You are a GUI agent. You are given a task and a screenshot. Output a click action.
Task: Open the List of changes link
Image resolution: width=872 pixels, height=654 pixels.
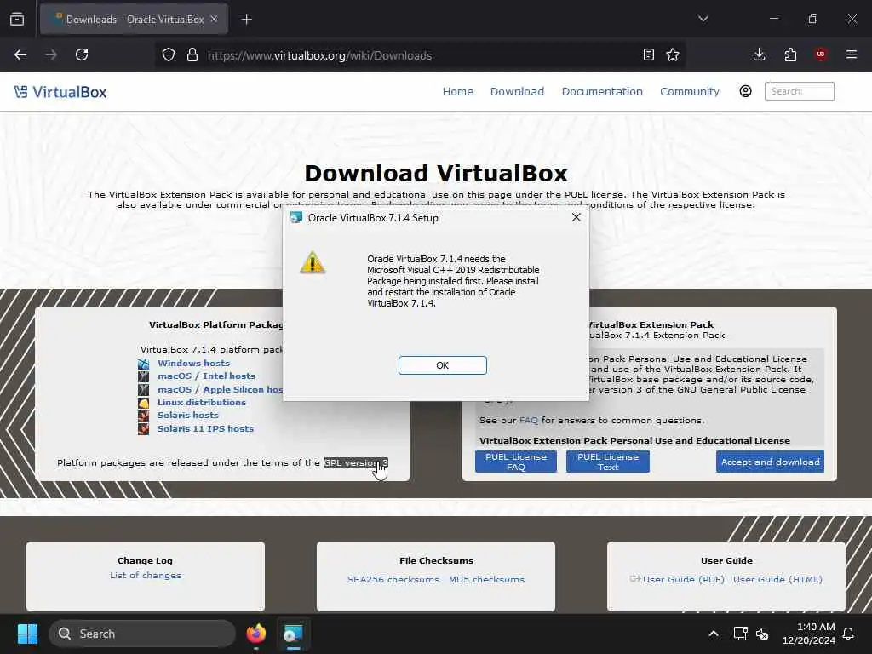(x=145, y=575)
